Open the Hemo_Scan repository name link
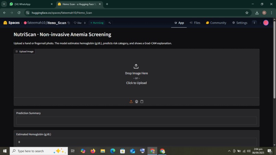Screen dimensions: 276x155 pos(57,23)
